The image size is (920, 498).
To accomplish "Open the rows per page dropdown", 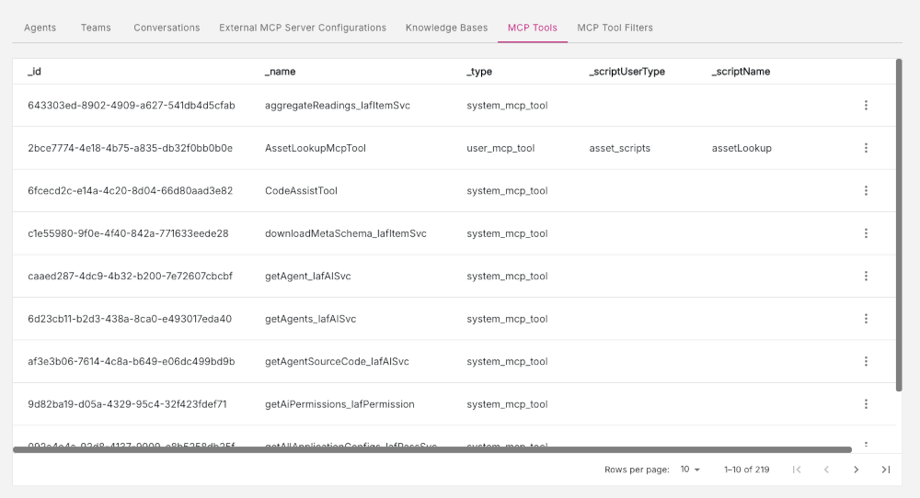I will pyautogui.click(x=691, y=470).
